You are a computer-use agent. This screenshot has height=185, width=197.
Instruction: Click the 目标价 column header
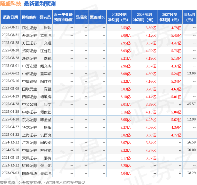click(190, 17)
